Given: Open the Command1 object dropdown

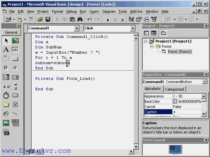Looking at the screenshot, I should 76,28.
